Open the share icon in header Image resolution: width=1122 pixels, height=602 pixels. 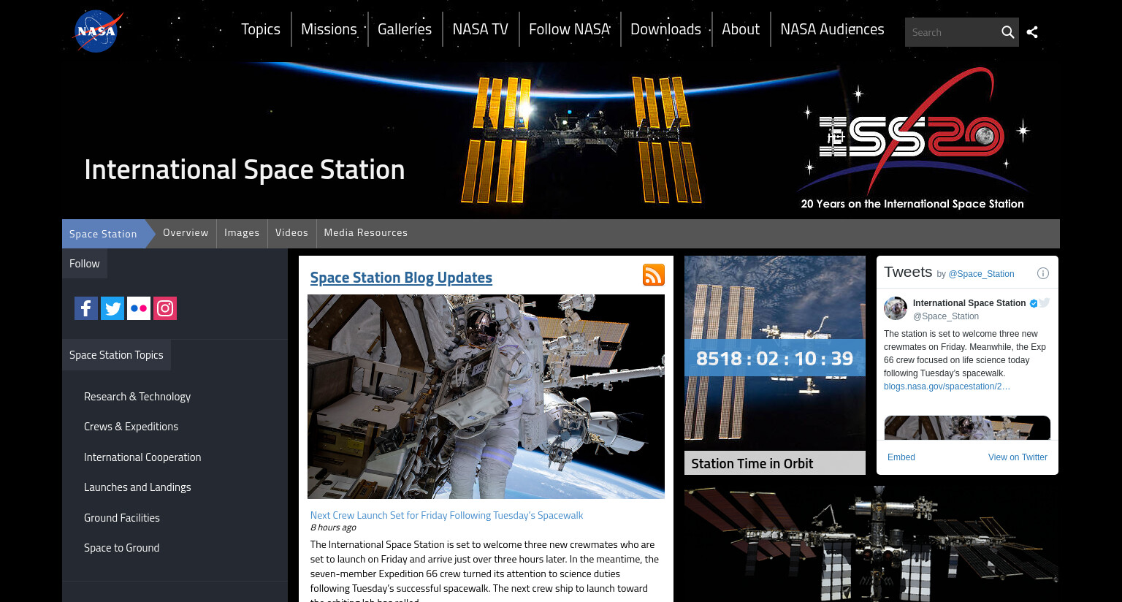click(x=1032, y=32)
